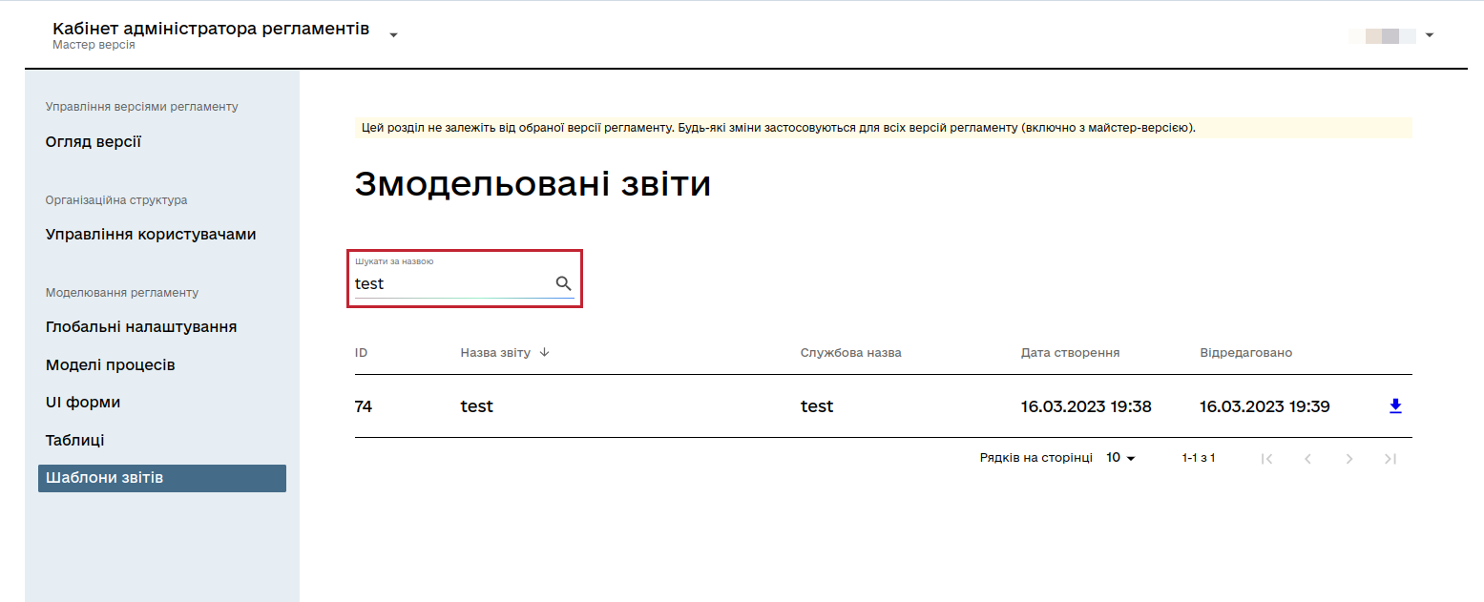This screenshot has width=1484, height=602.
Task: Click the Мастер версія subtitle
Action: coord(94,45)
